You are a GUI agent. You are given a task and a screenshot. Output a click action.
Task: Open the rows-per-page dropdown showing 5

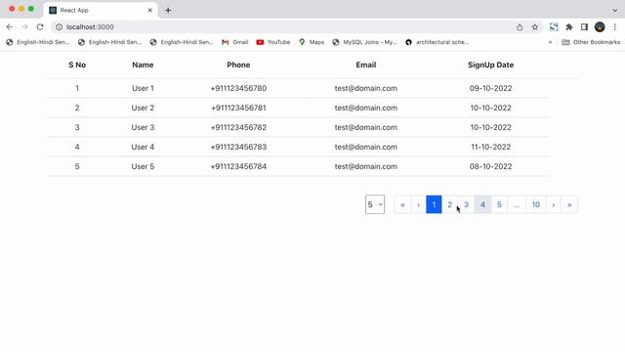click(x=375, y=204)
